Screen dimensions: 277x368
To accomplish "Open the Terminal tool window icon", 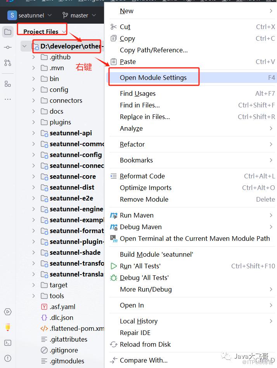I will 8,343.
